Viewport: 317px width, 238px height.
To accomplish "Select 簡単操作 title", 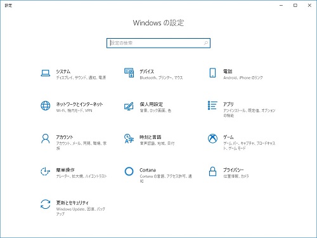I will click(x=65, y=170).
